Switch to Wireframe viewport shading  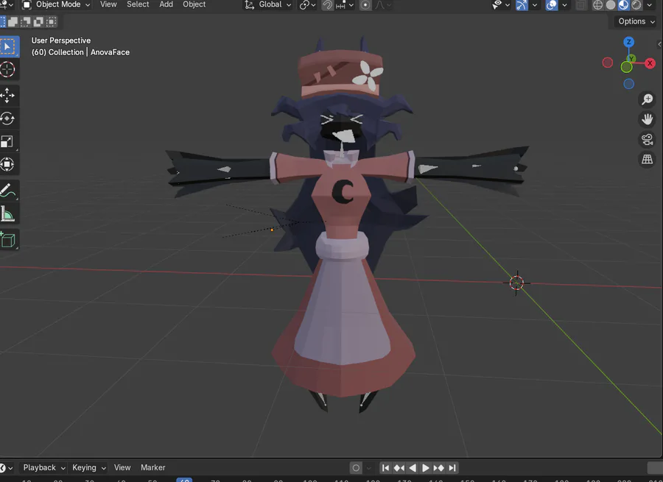pos(598,5)
